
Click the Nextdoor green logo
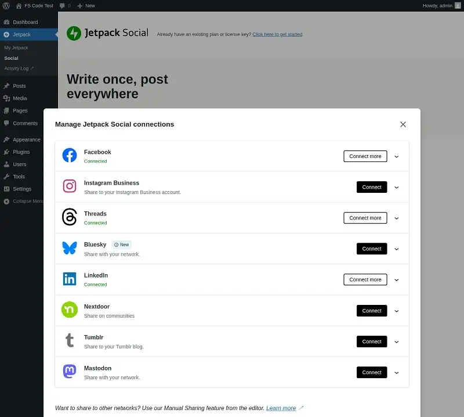click(x=70, y=310)
